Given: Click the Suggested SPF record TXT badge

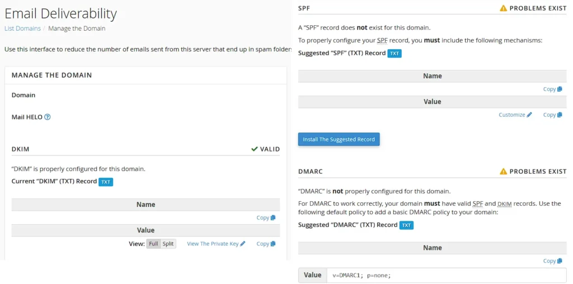Looking at the screenshot, I should click(394, 53).
